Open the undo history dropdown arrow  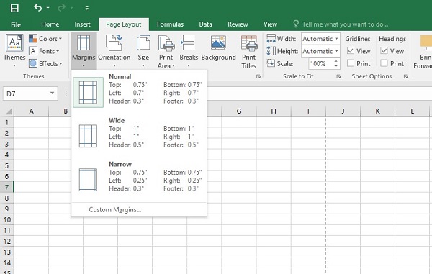pyautogui.click(x=48, y=8)
